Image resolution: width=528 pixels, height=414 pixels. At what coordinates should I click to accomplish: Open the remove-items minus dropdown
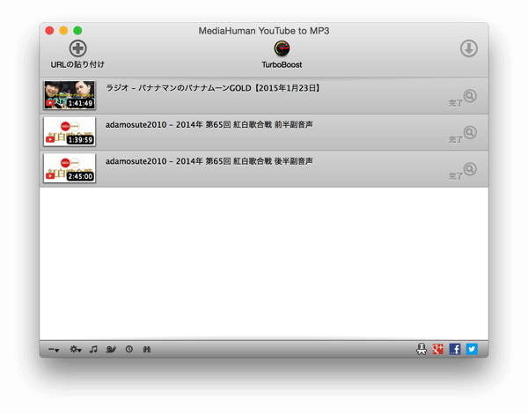pos(54,350)
